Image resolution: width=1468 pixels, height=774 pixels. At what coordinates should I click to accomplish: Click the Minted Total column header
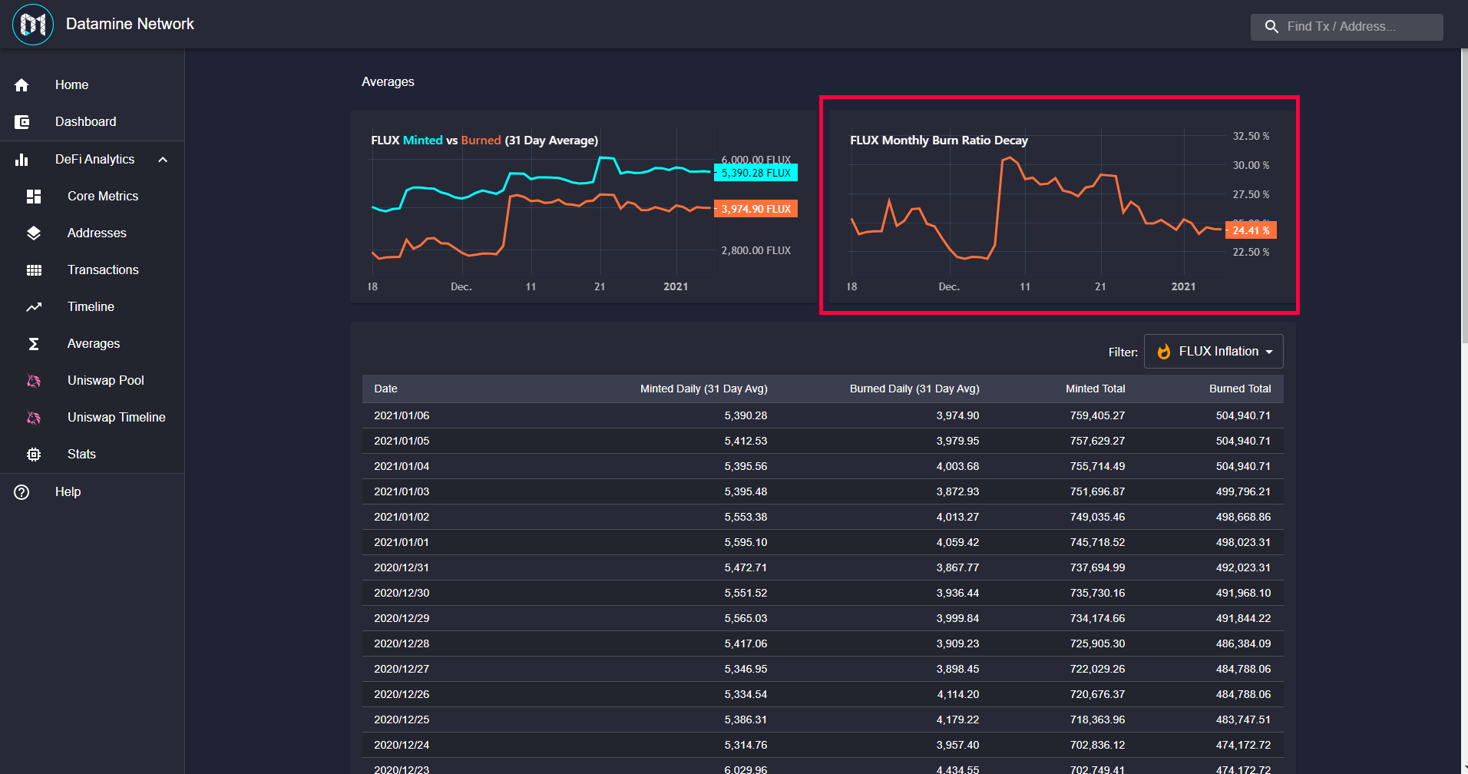point(1096,389)
